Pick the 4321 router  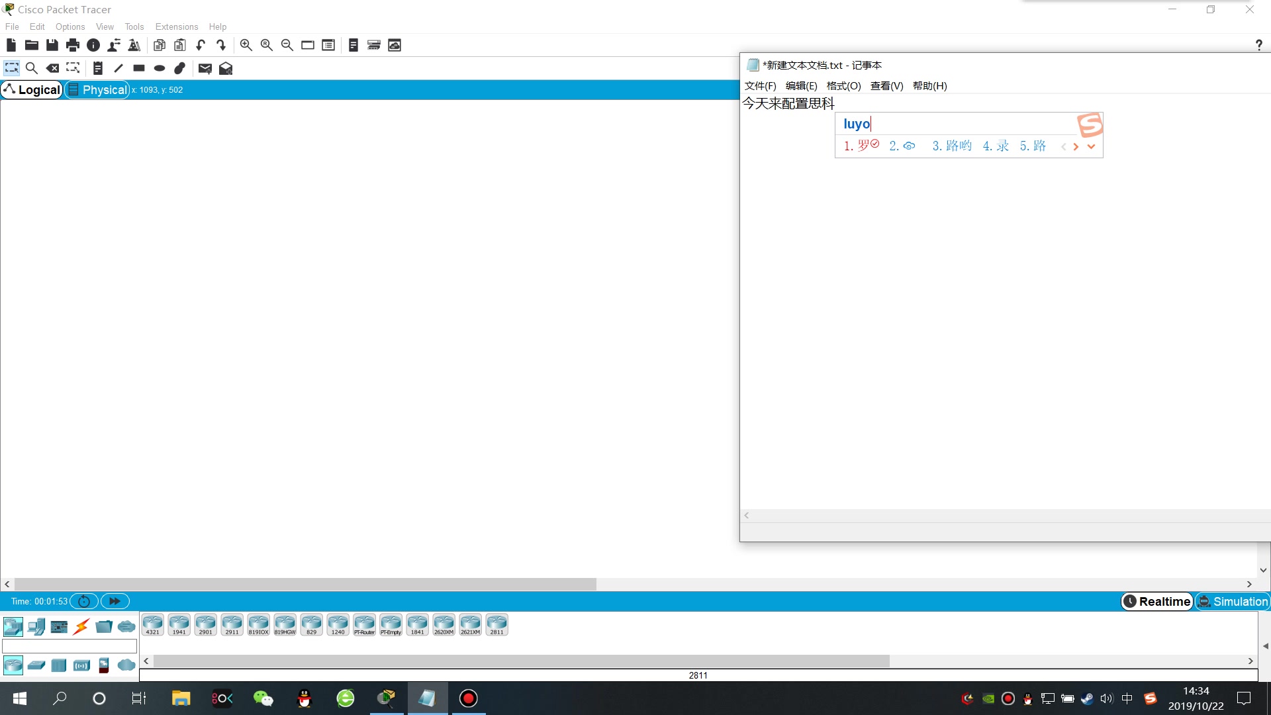(153, 625)
